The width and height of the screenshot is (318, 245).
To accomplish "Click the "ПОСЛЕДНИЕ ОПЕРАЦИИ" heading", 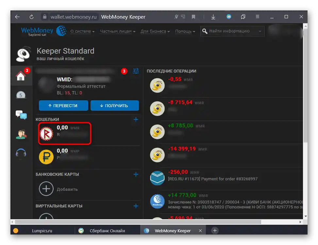I will tap(171, 71).
